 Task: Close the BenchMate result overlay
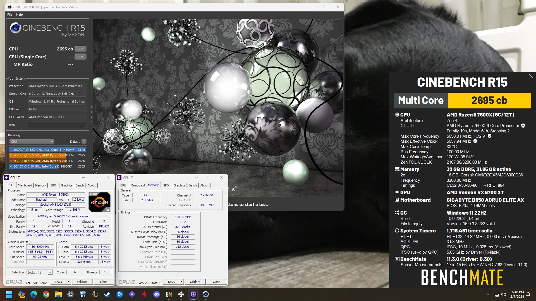coord(531,76)
